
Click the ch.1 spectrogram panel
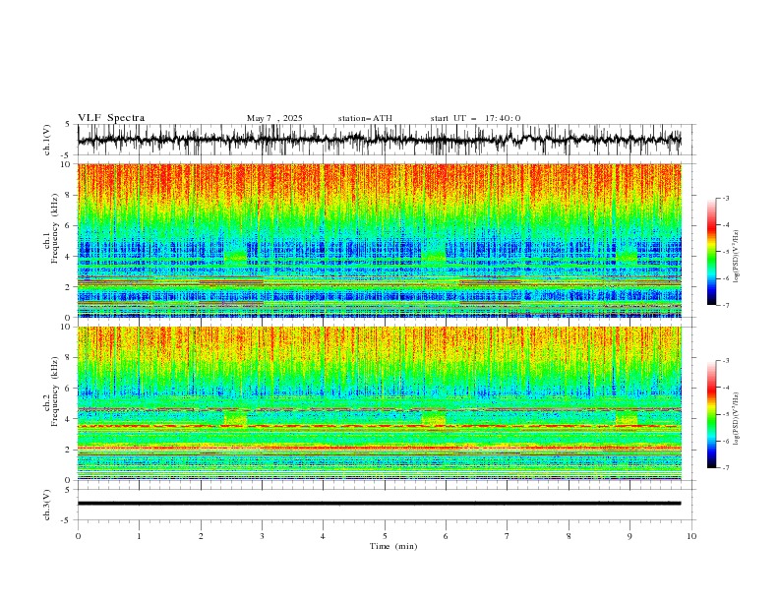coord(379,240)
